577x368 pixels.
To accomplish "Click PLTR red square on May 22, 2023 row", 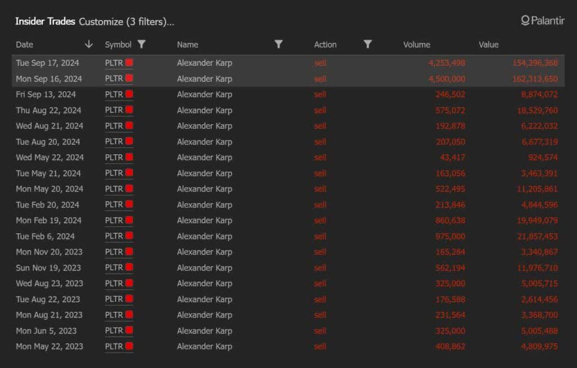I will click(x=129, y=346).
